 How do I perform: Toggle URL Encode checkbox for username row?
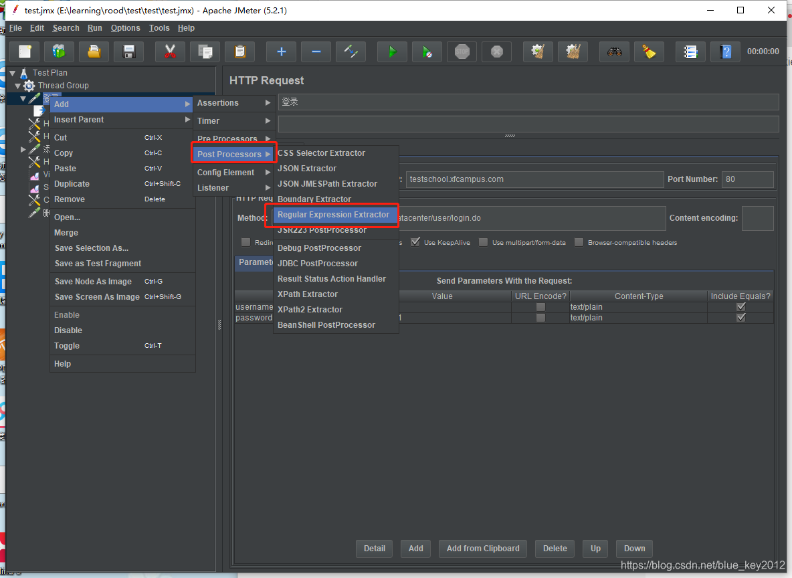[540, 306]
